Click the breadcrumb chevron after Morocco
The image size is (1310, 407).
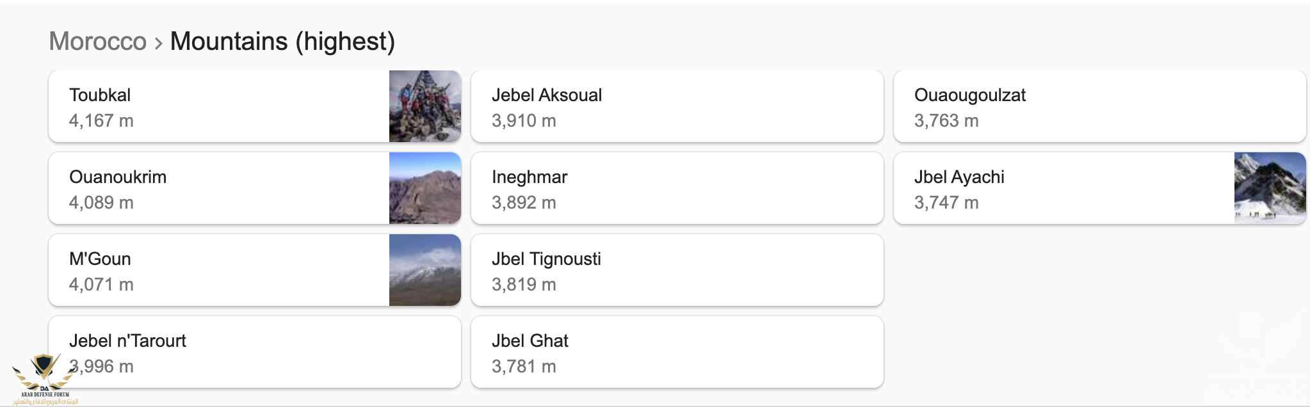pyautogui.click(x=158, y=44)
